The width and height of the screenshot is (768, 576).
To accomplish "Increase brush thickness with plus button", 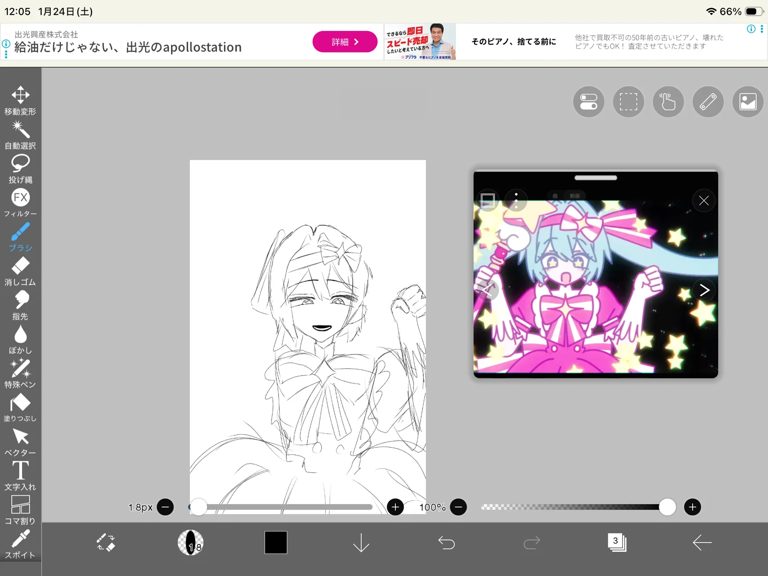I will point(395,507).
